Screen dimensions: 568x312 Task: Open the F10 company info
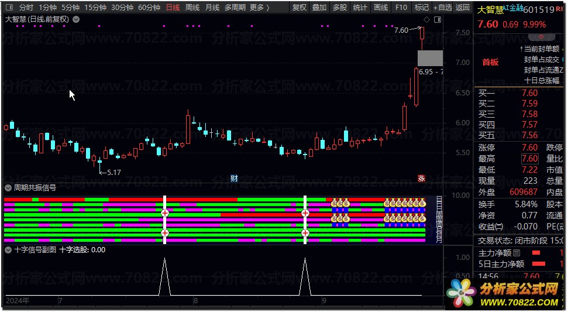(401, 7)
